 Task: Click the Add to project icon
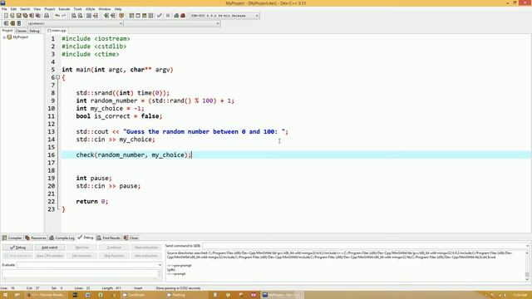tap(106, 16)
